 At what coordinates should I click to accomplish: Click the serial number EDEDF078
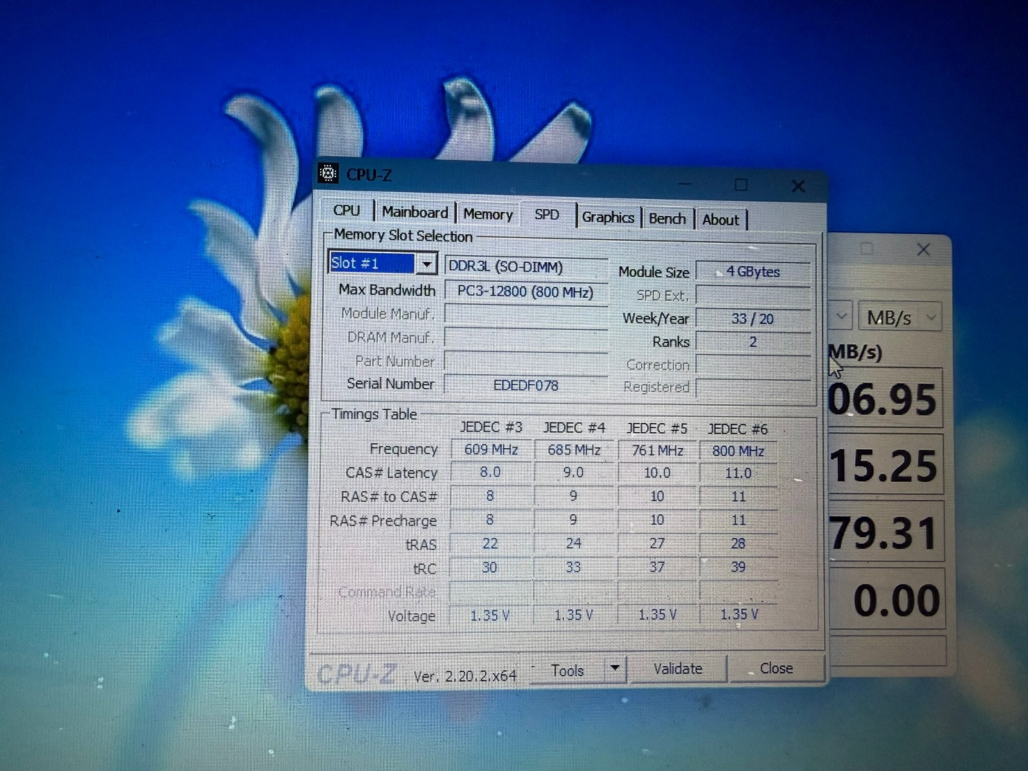[526, 385]
